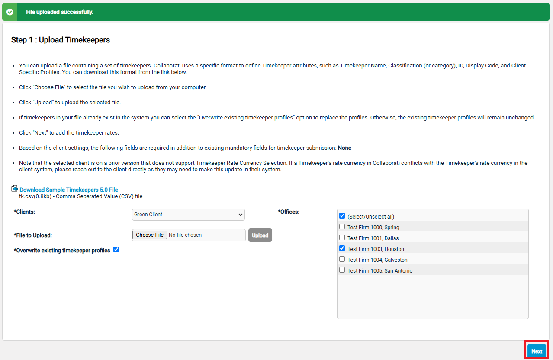
Task: Click the green success checkmark icon
Action: 10,12
